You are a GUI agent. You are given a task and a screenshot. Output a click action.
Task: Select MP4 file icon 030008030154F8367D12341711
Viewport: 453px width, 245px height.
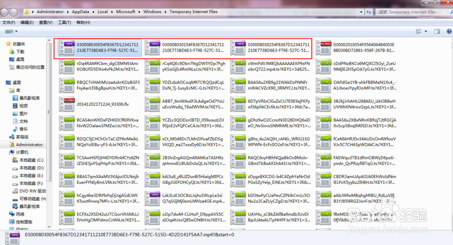[153, 48]
